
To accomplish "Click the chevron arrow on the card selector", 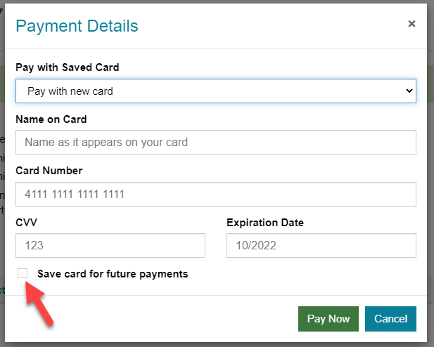I will pyautogui.click(x=409, y=91).
